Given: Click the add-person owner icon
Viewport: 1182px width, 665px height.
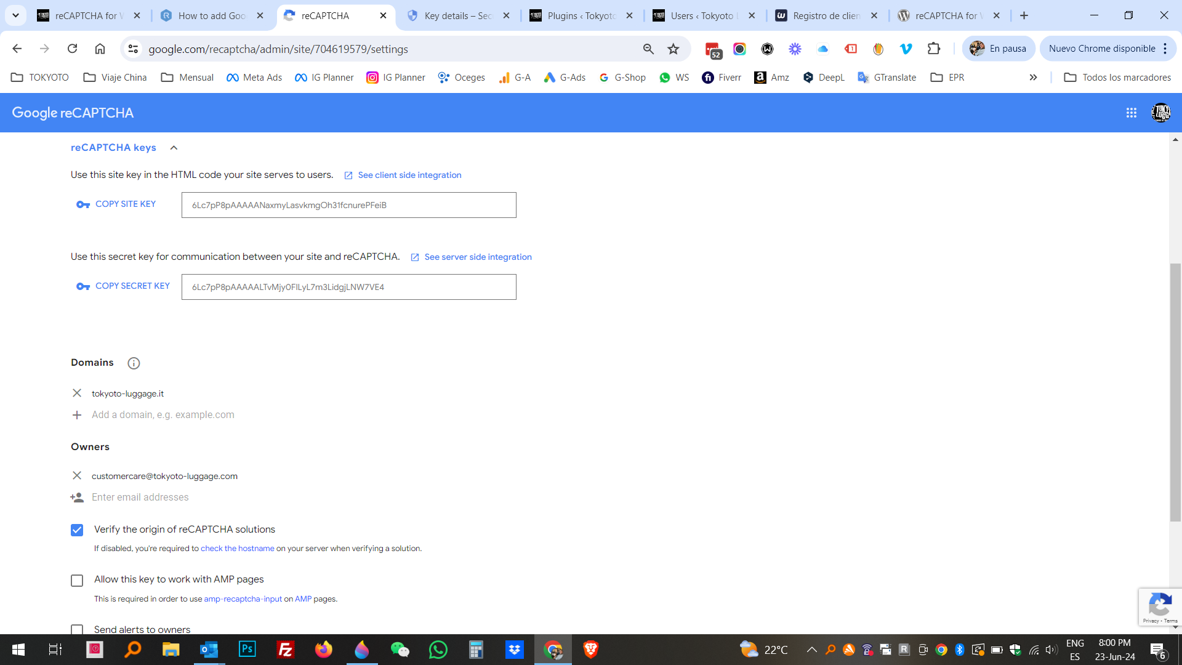Looking at the screenshot, I should pos(77,498).
